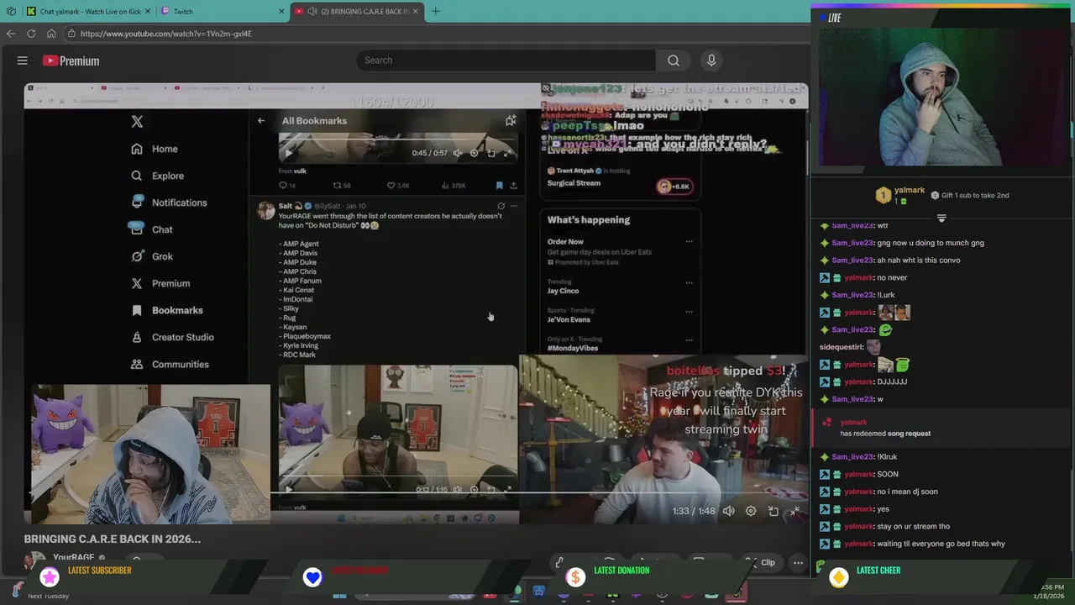Share the vulk post
The width and height of the screenshot is (1075, 605).
coord(513,186)
